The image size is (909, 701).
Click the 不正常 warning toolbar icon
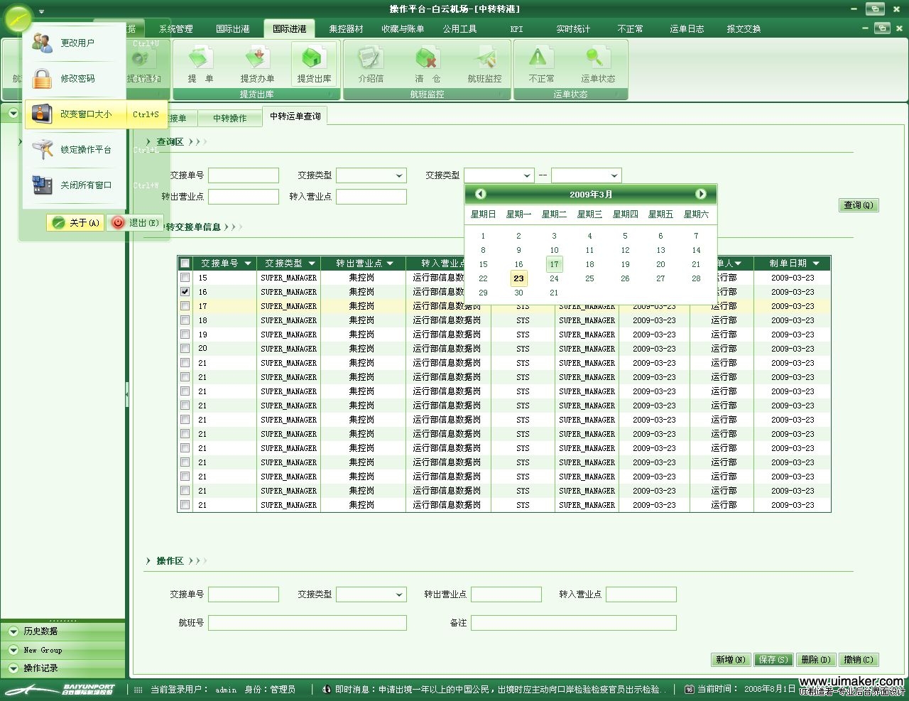coord(541,65)
